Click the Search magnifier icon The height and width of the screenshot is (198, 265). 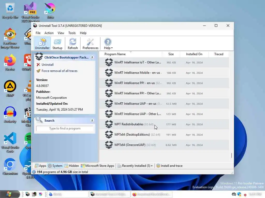[x=39, y=120]
